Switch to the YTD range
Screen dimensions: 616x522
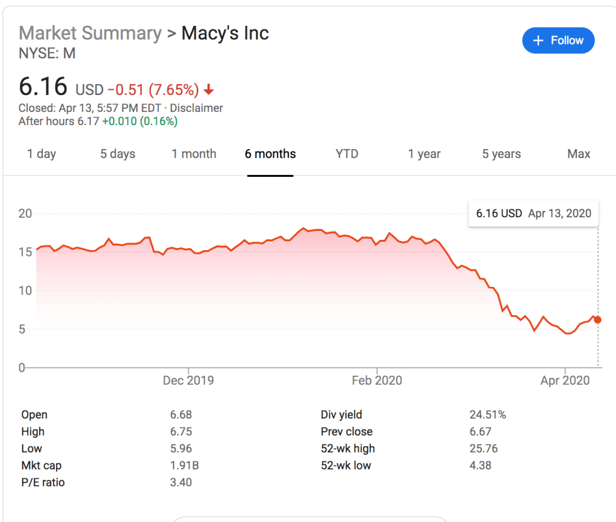[x=347, y=154]
